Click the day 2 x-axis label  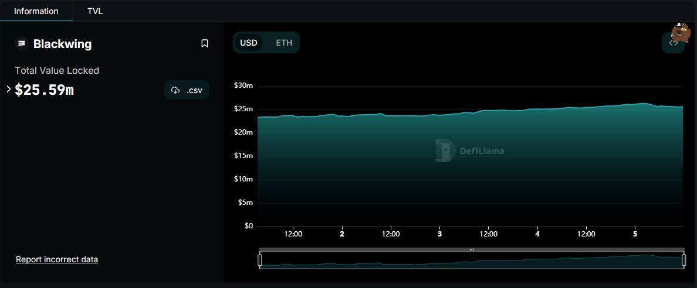[342, 234]
